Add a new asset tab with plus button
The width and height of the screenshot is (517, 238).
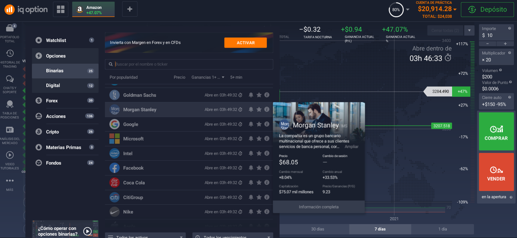(x=130, y=9)
